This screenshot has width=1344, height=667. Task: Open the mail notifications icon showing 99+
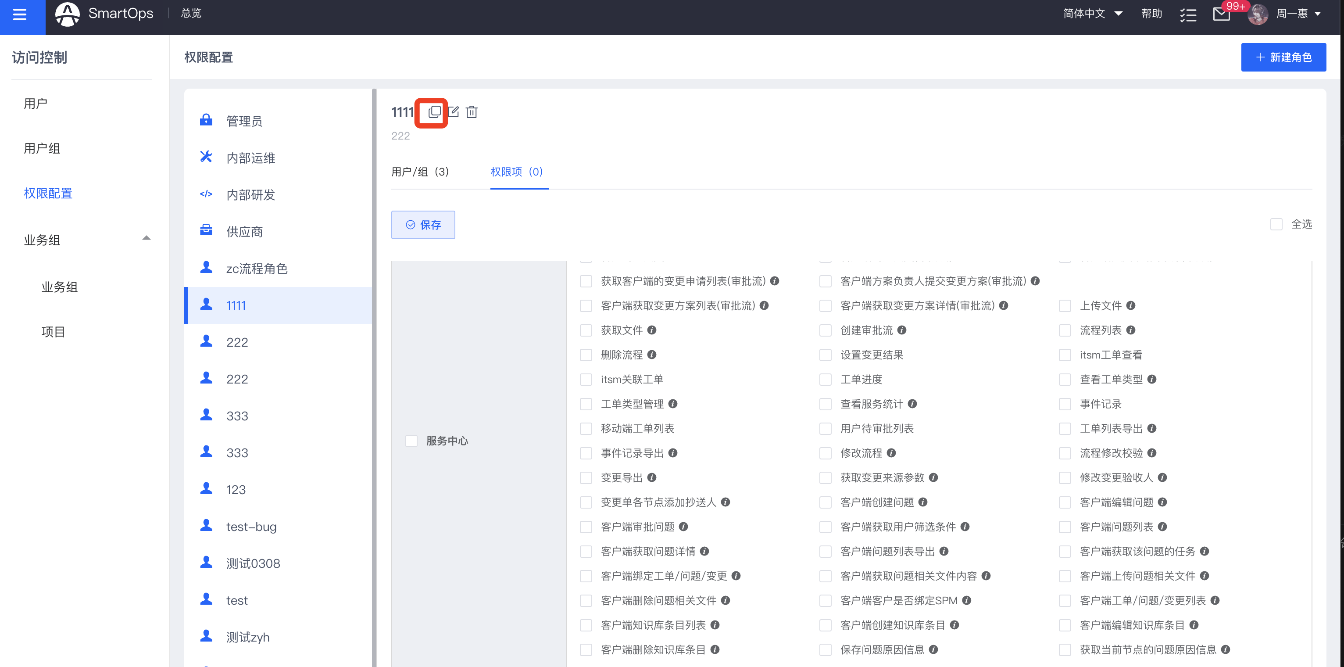1221,14
